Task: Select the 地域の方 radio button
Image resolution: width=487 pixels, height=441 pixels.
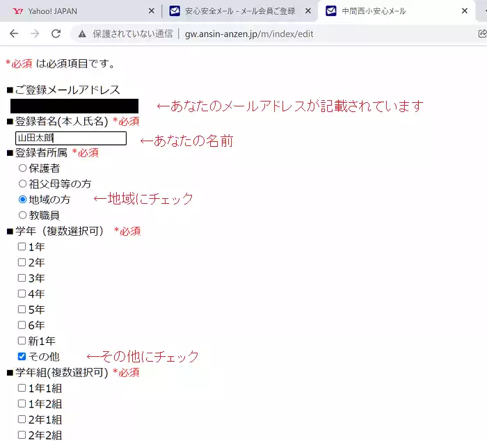Action: (x=22, y=200)
